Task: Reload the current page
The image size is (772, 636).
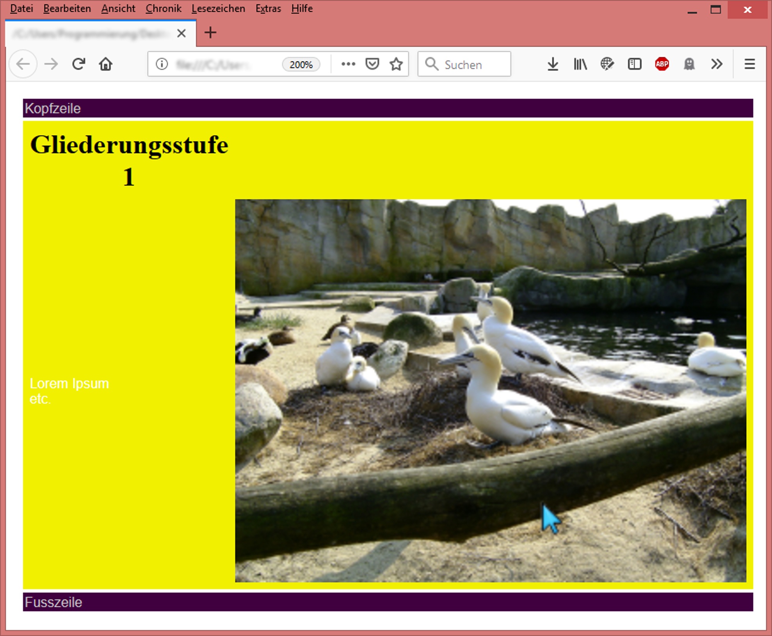Action: (78, 64)
